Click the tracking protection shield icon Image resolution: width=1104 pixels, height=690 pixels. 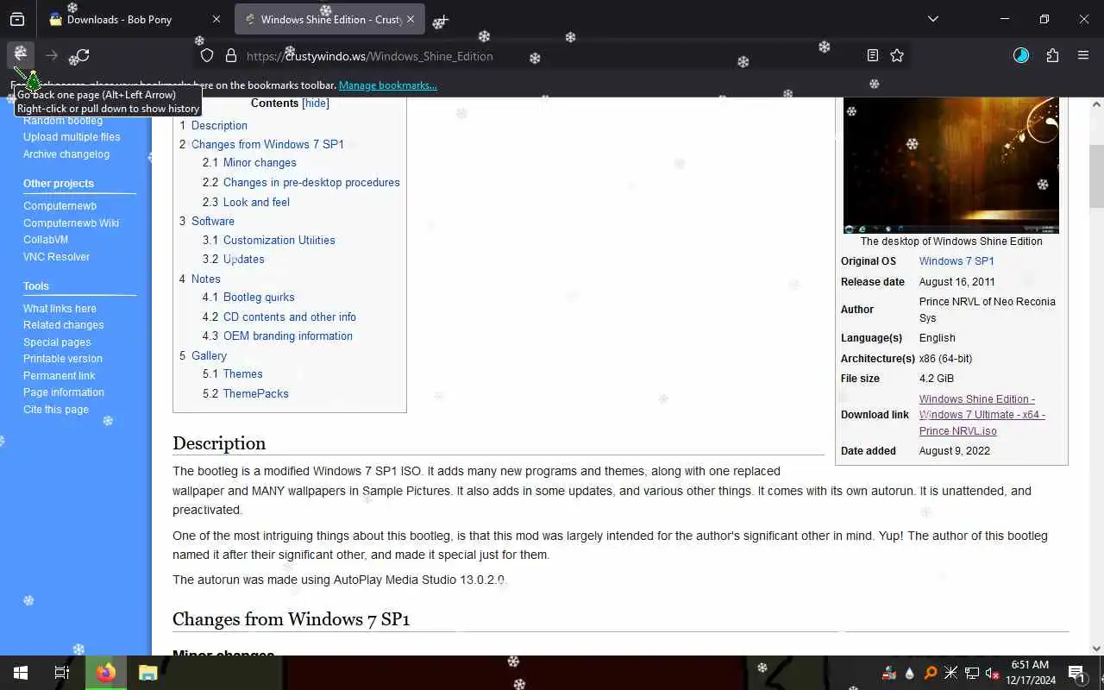tap(207, 55)
